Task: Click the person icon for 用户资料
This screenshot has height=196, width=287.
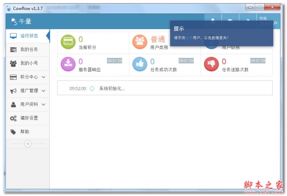Action: click(13, 105)
